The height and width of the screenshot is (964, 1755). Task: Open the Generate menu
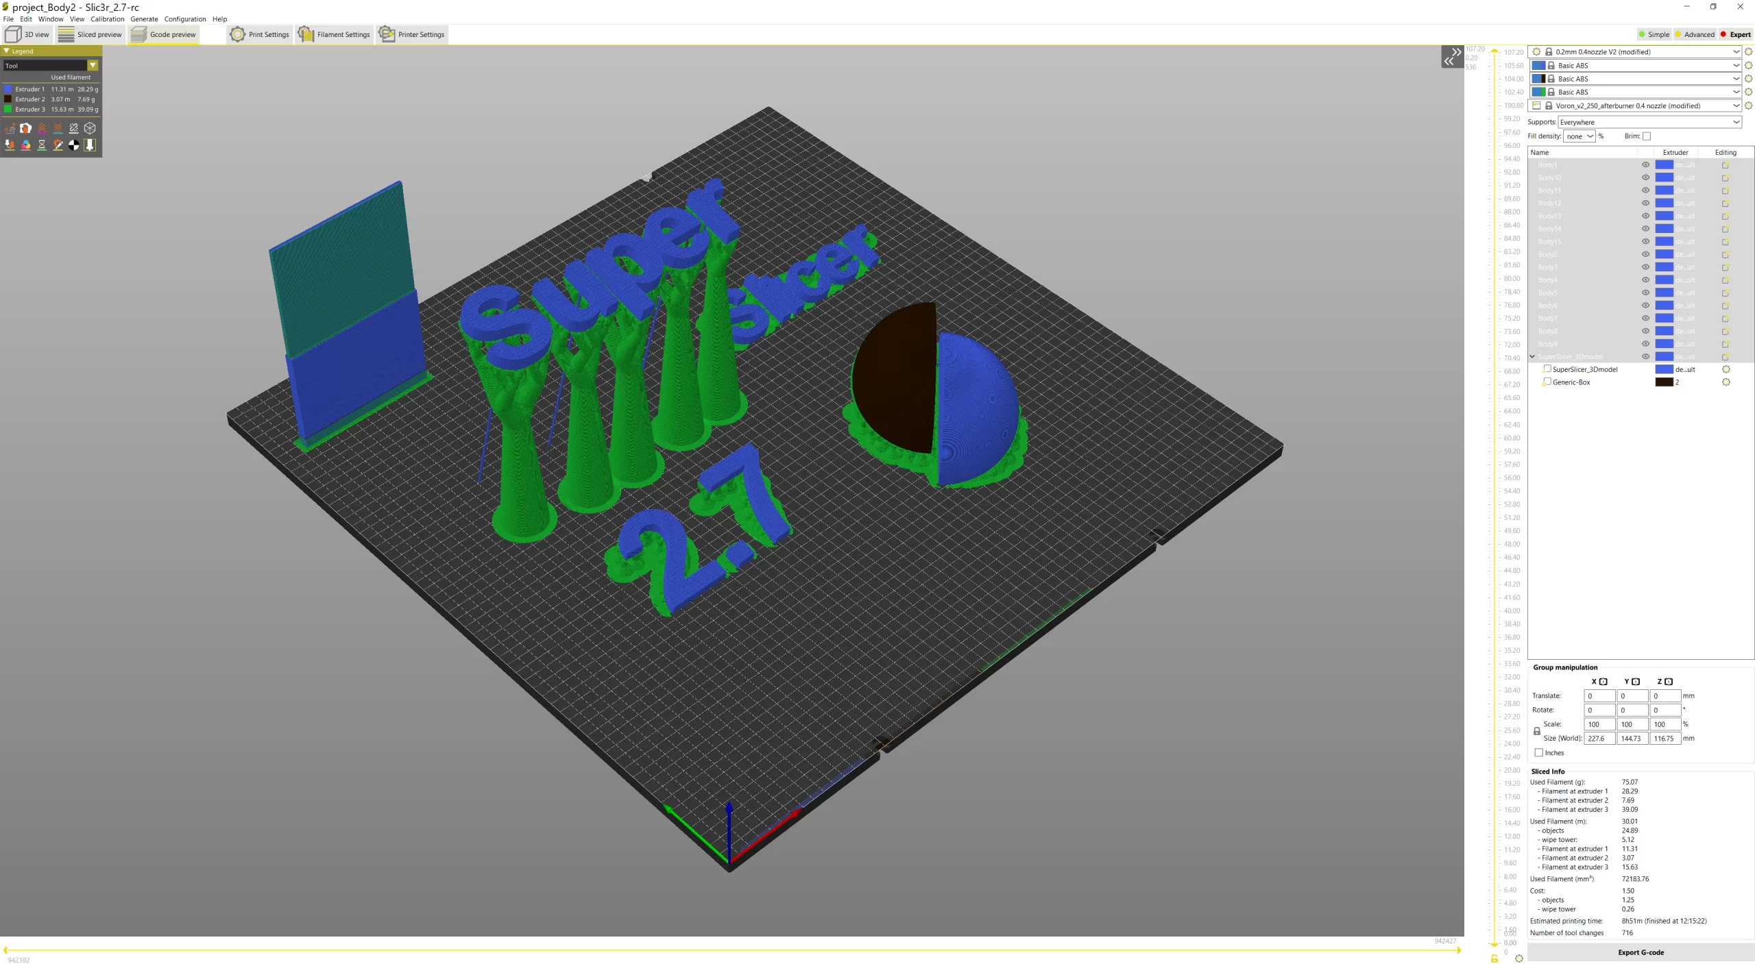click(x=144, y=19)
